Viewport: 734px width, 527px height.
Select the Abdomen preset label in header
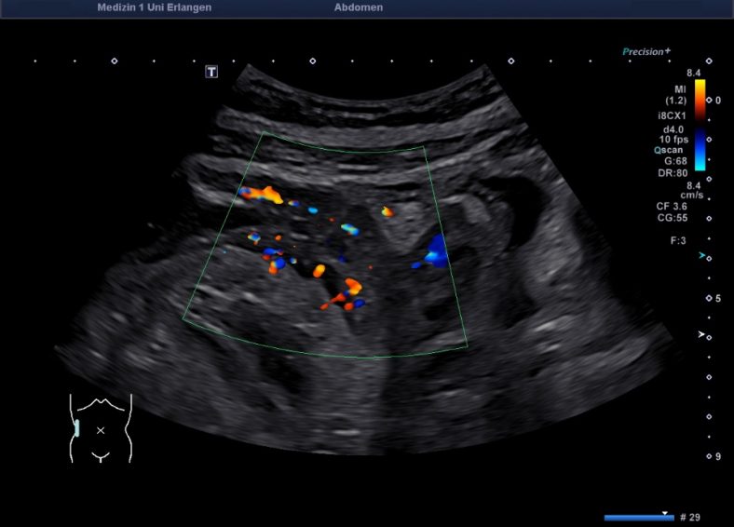tap(358, 7)
